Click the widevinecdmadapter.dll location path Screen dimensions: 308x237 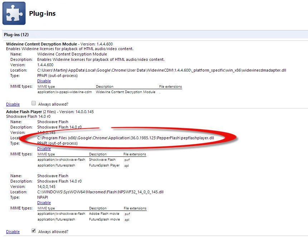point(162,70)
